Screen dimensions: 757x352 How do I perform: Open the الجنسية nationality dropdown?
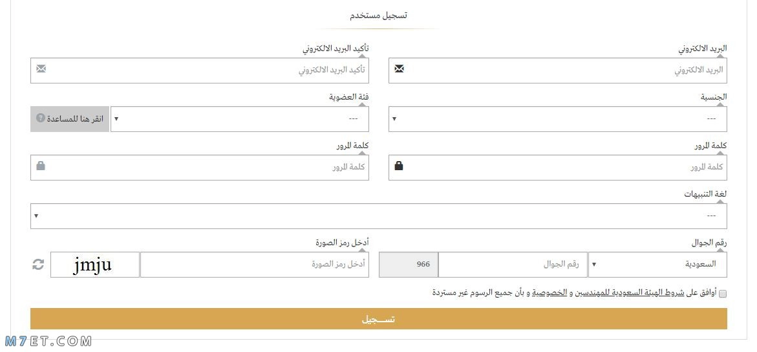coord(558,119)
